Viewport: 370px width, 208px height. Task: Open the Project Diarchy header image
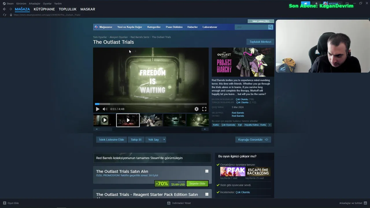coord(243,62)
